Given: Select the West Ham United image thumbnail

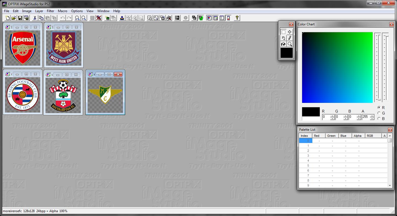Looking at the screenshot, I should tap(64, 48).
